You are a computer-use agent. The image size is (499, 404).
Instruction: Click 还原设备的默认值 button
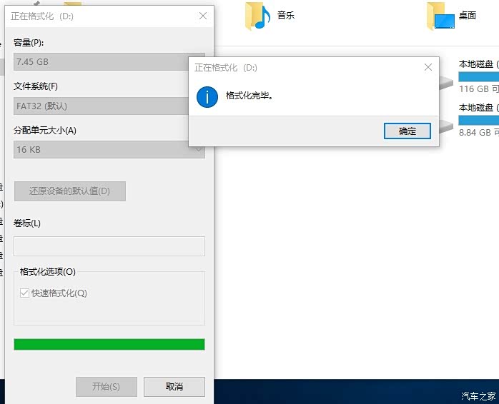[69, 191]
